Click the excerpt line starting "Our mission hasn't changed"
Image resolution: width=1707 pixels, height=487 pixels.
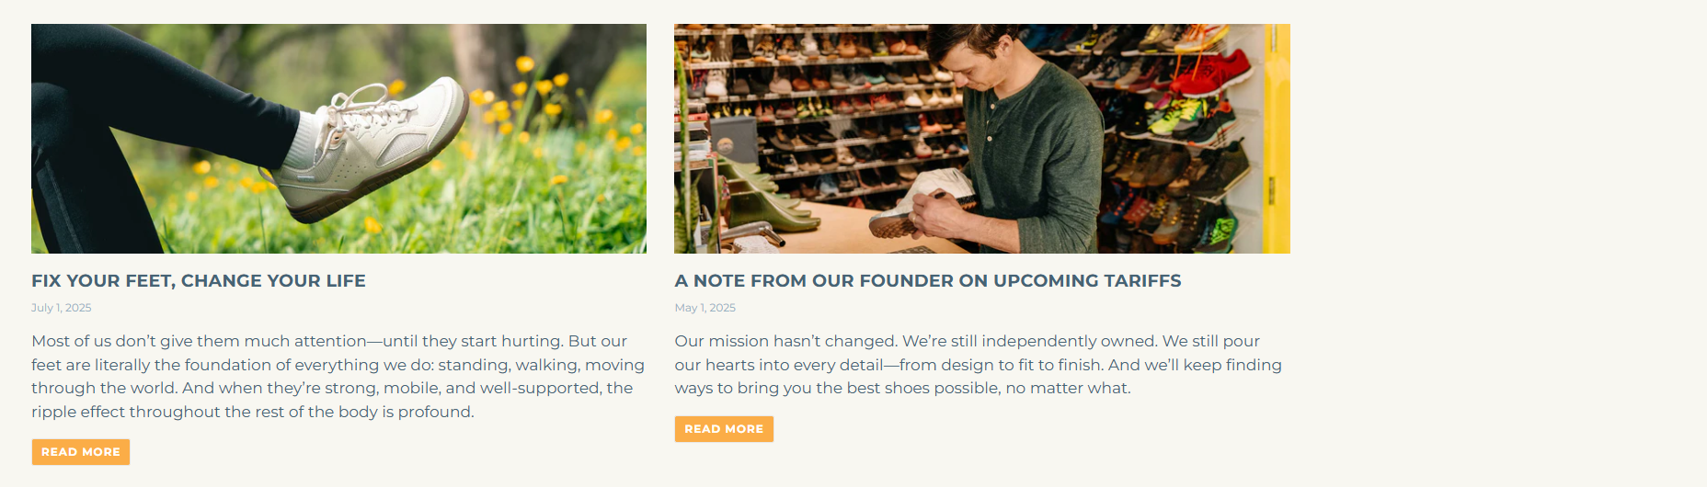[x=967, y=341]
